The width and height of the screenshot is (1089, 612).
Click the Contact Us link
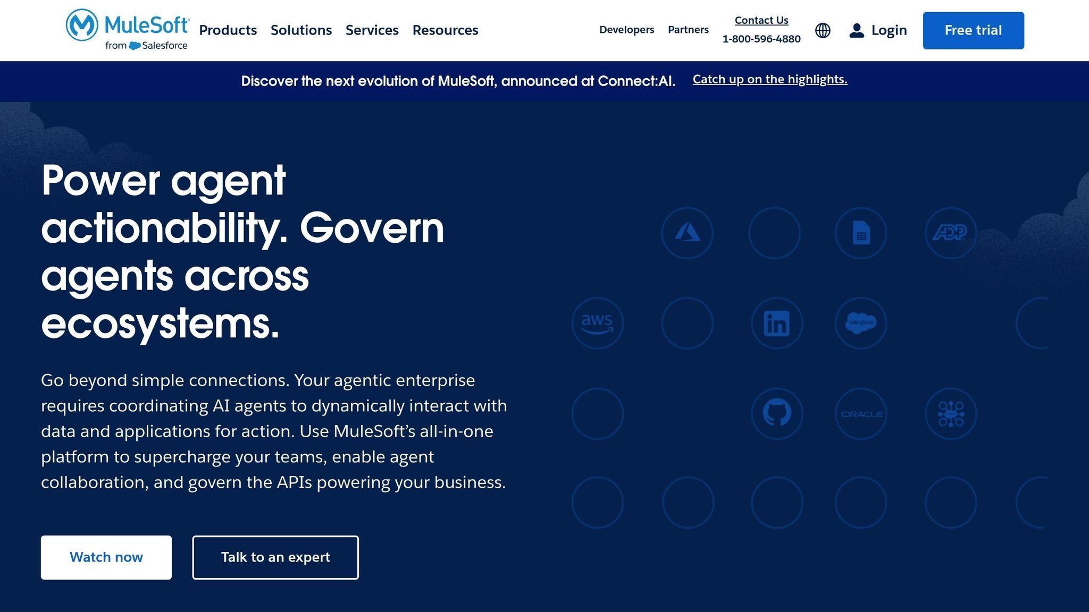pyautogui.click(x=761, y=20)
